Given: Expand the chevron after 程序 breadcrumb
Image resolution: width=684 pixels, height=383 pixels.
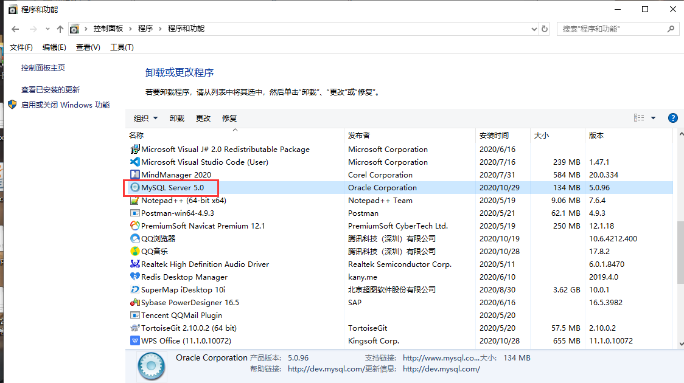Looking at the screenshot, I should 160,29.
